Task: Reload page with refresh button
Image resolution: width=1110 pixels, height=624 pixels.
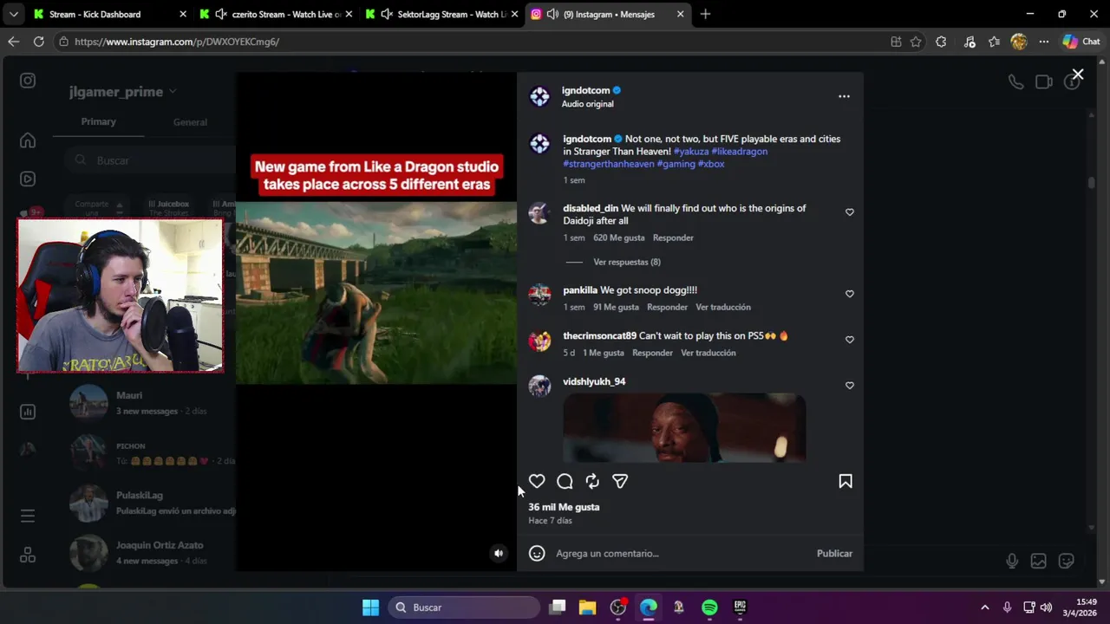Action: (38, 41)
